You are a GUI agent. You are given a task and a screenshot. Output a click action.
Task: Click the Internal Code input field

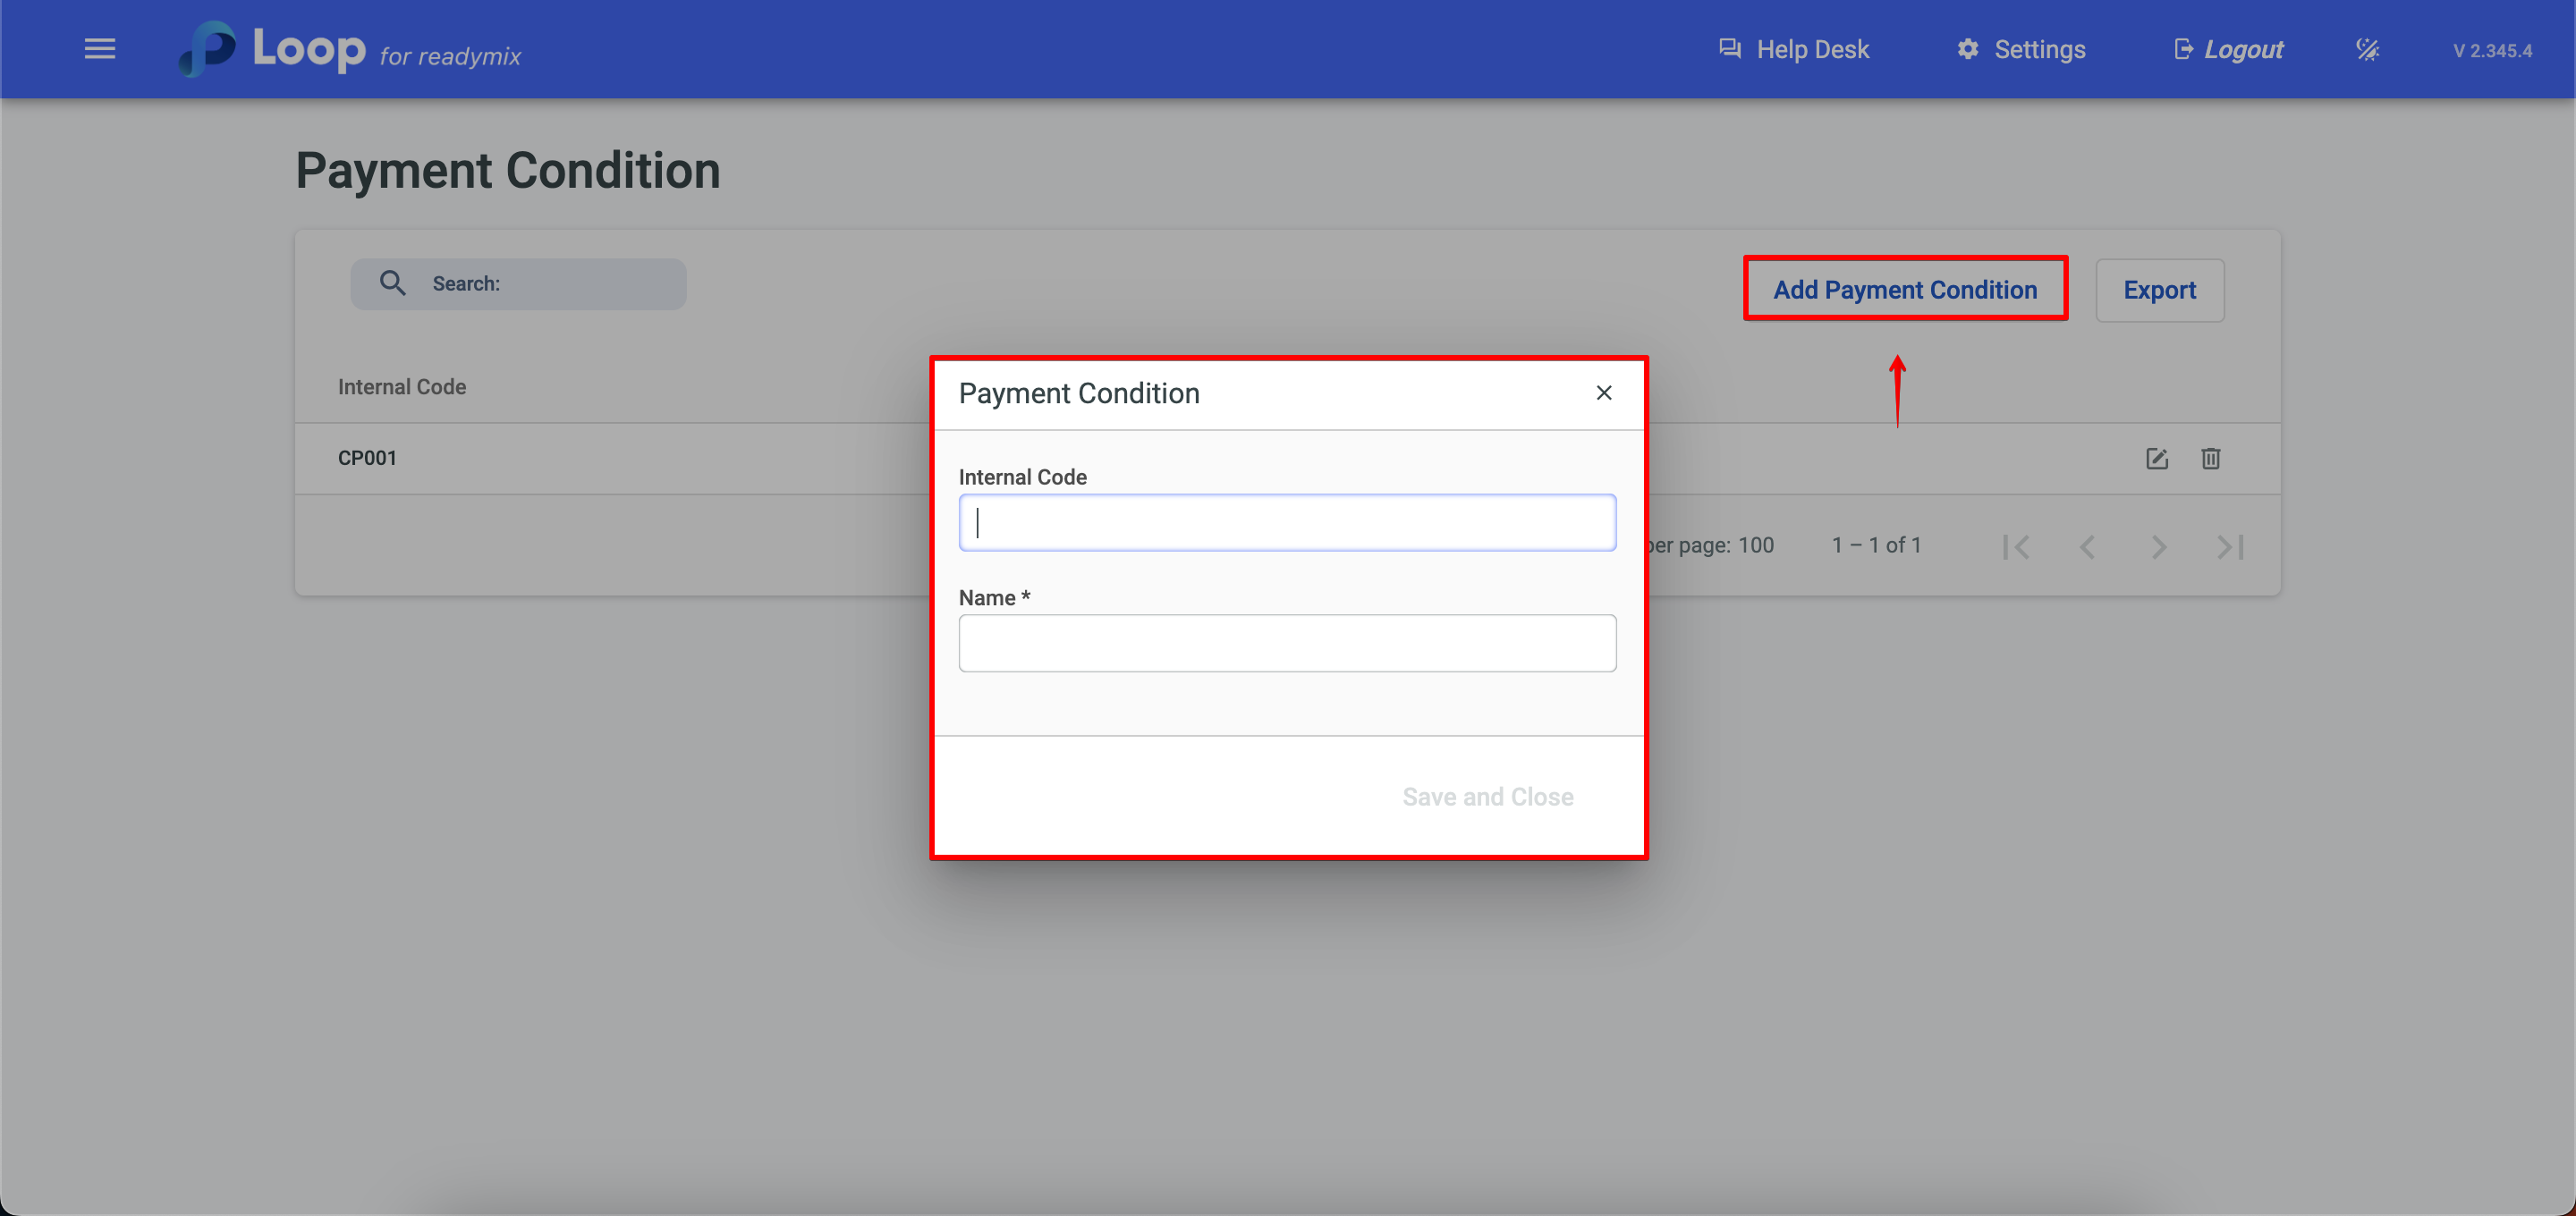(x=1287, y=523)
